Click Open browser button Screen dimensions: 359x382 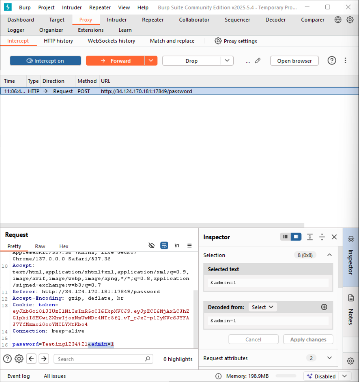point(294,61)
